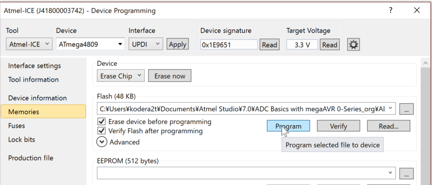
Task: Toggle Erase device before programming checkbox
Action: coord(102,121)
